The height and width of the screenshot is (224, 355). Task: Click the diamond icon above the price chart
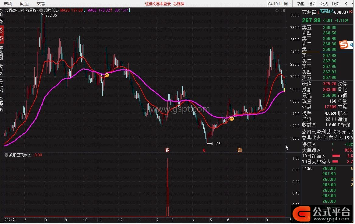click(x=277, y=10)
